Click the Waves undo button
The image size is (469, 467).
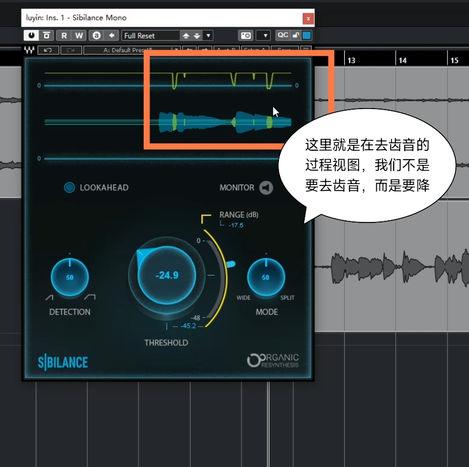tap(48, 50)
